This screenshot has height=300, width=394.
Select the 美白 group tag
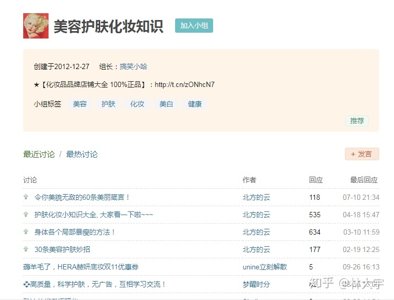click(x=166, y=104)
